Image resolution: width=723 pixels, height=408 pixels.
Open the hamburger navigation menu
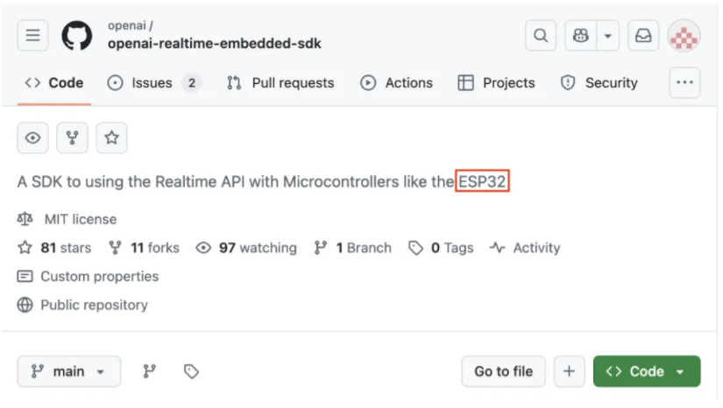pos(32,35)
